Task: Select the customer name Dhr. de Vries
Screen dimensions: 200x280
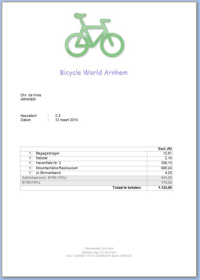Action: 31,95
